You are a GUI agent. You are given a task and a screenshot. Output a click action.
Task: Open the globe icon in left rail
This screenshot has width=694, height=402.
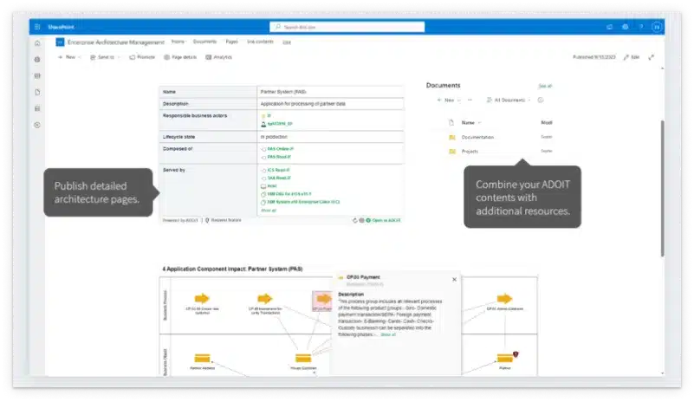coord(37,59)
